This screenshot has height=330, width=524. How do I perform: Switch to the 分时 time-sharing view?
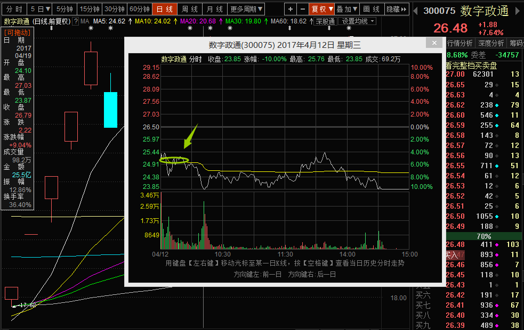[x=14, y=9]
